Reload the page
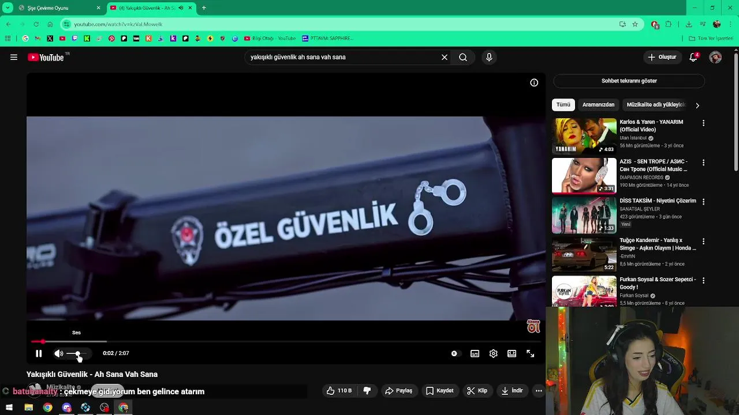739x415 pixels. coord(36,24)
